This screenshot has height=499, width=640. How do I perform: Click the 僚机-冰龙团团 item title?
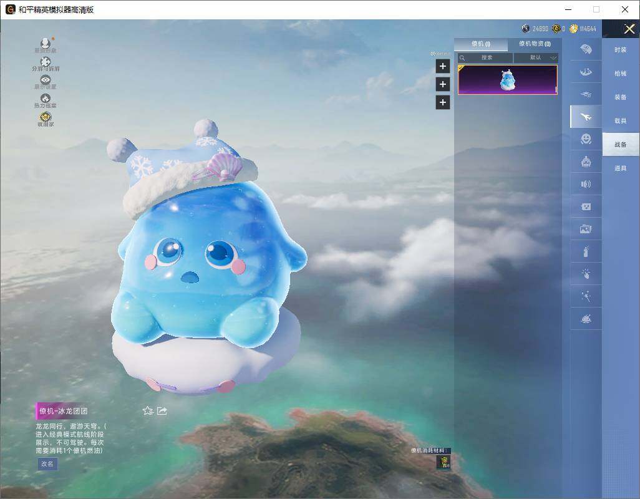coord(63,411)
